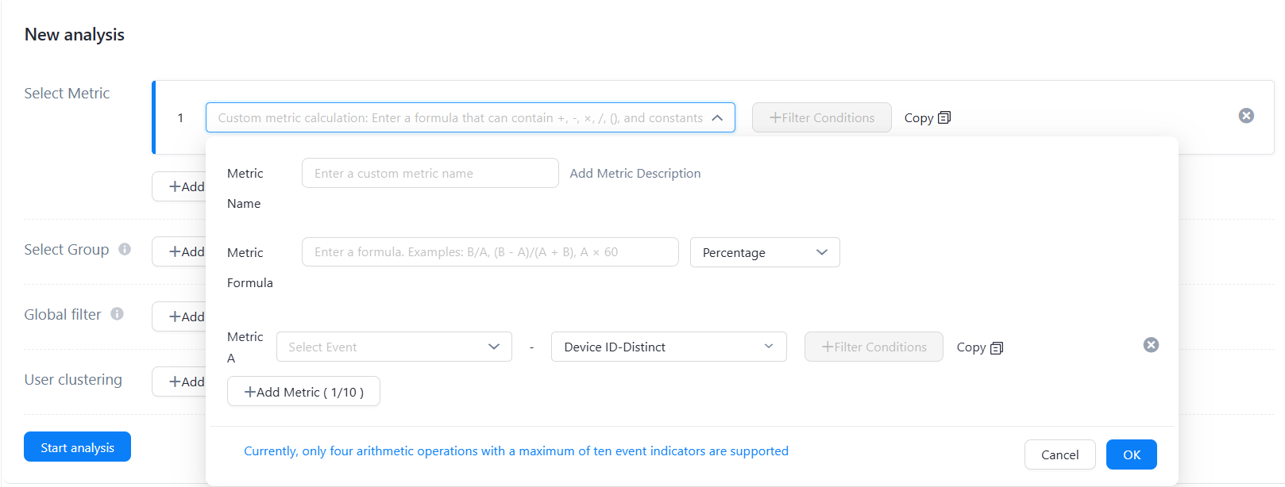Viewport: 1285px width, 487px height.
Task: Delete Metric A using its X icon
Action: point(1151,345)
